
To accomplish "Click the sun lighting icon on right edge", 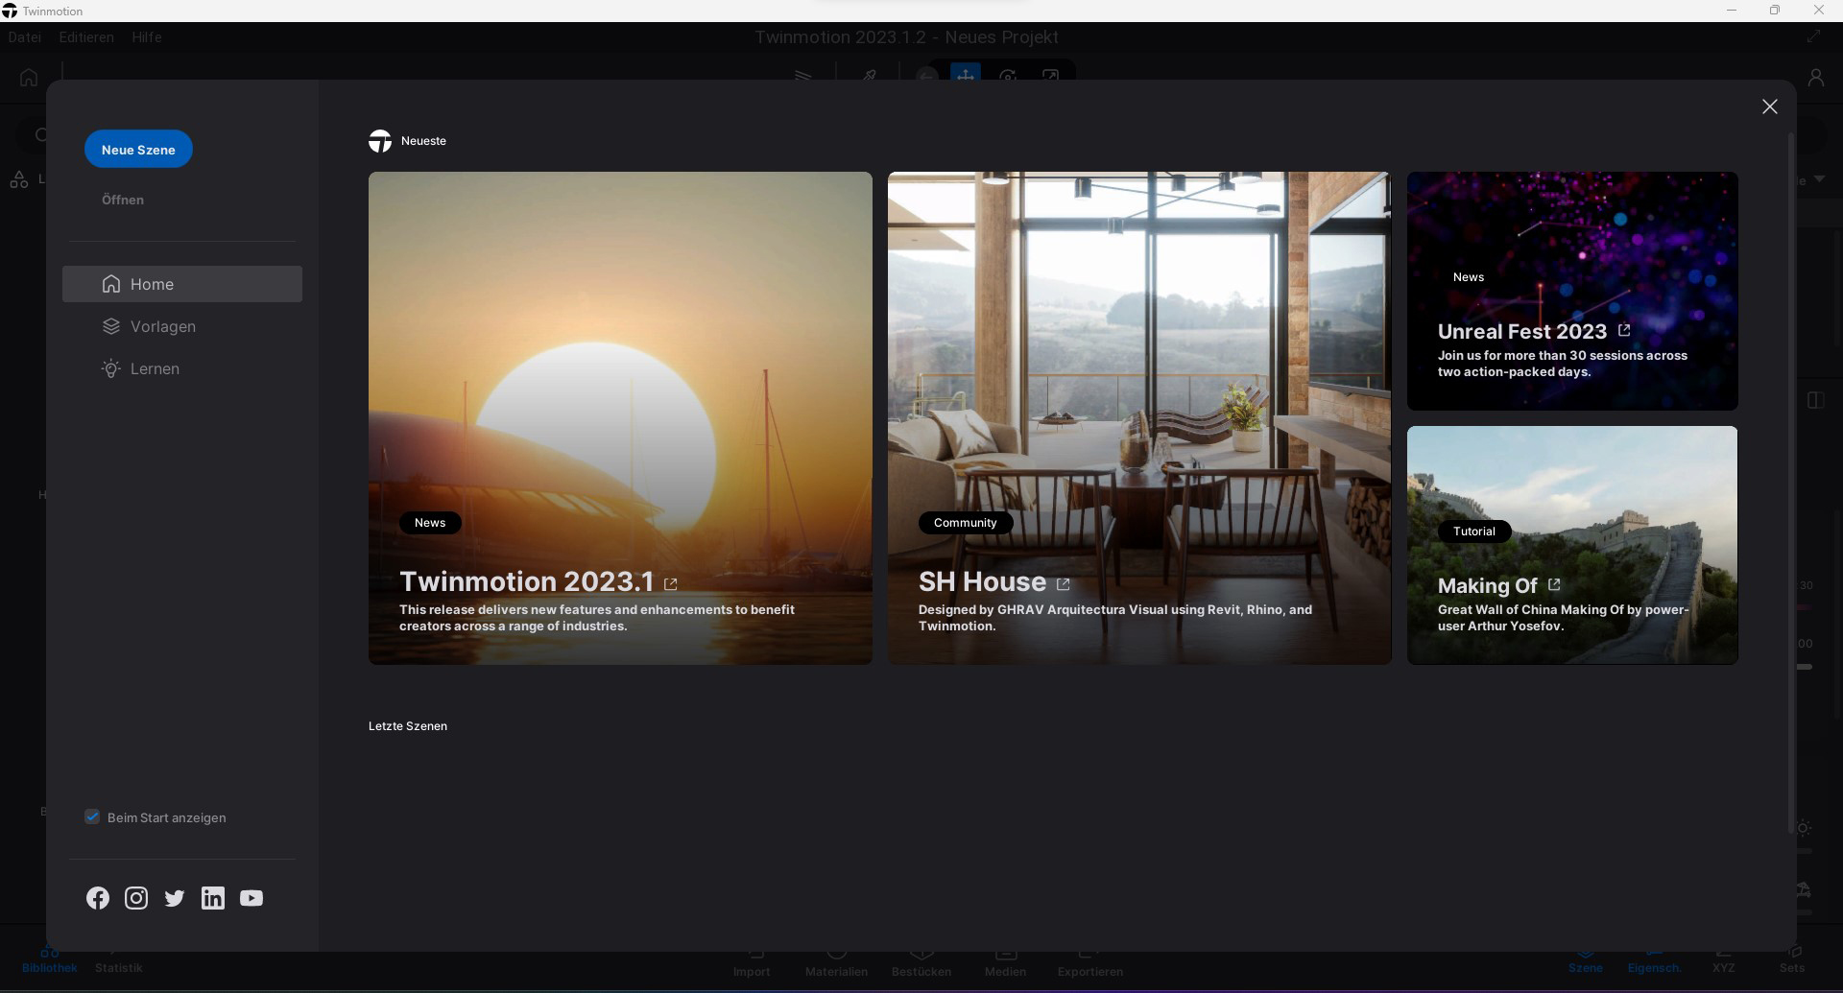I will (1805, 828).
